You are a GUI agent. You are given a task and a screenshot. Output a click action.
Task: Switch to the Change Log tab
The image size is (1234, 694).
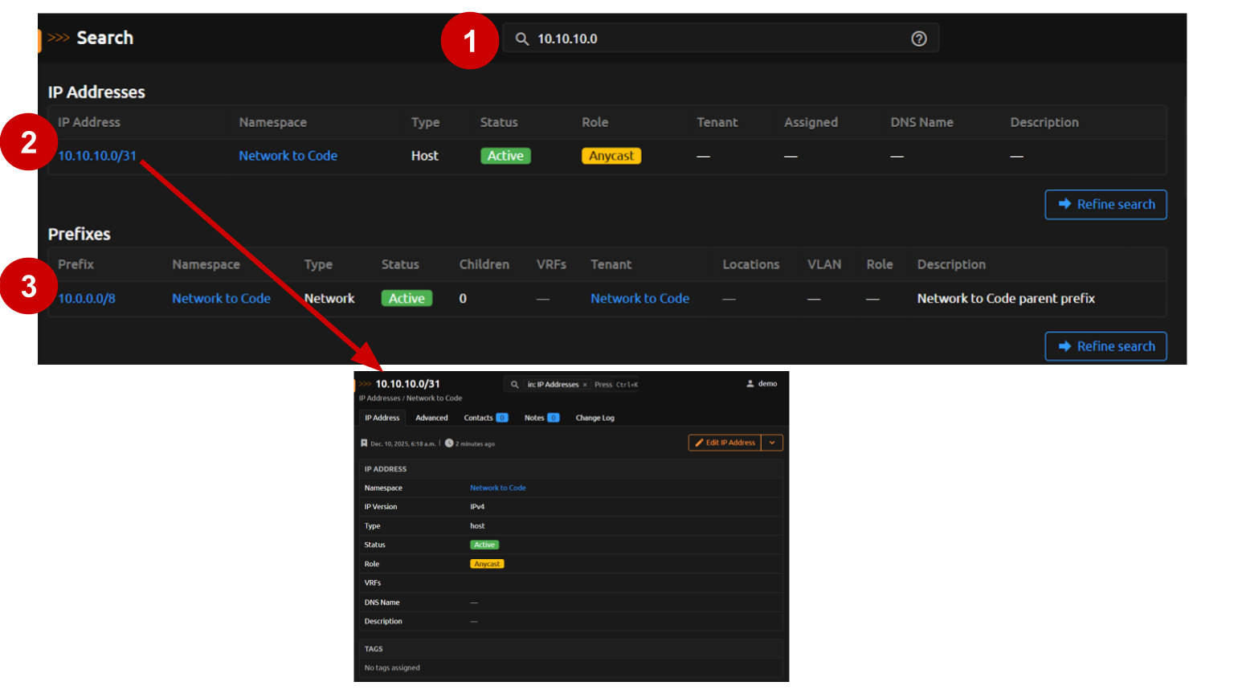pyautogui.click(x=595, y=418)
